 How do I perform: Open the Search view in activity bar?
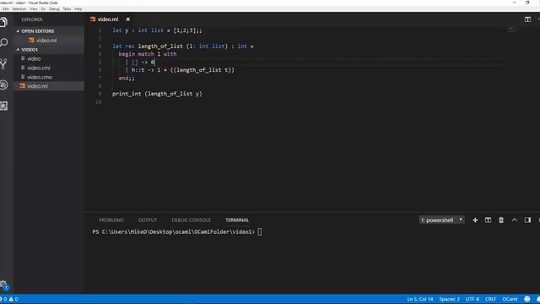click(x=3, y=42)
